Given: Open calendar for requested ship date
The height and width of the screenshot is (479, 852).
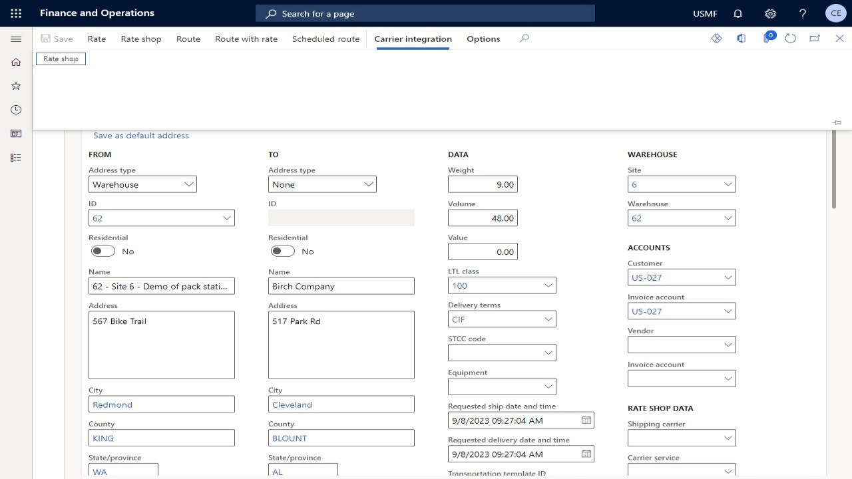Looking at the screenshot, I should (x=586, y=420).
